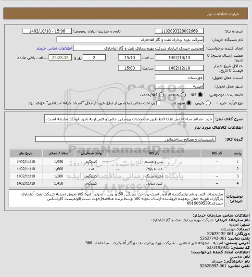Click the request creator field محسن حیدری
Screen dimensions: 252x277
[139, 48]
